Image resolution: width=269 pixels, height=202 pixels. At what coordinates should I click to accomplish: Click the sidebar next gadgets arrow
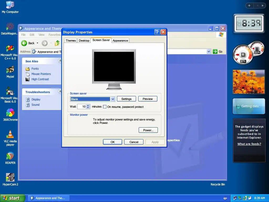coord(262,6)
